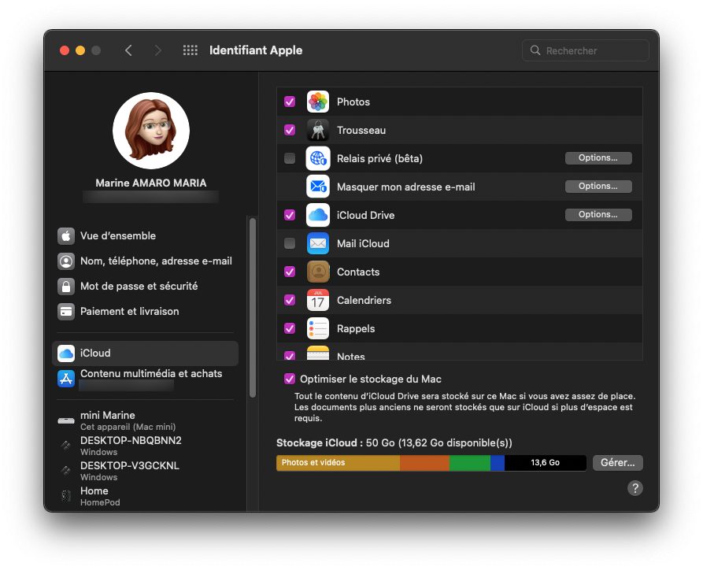Click the Gérer… storage button
The width and height of the screenshot is (703, 570).
[x=617, y=462]
